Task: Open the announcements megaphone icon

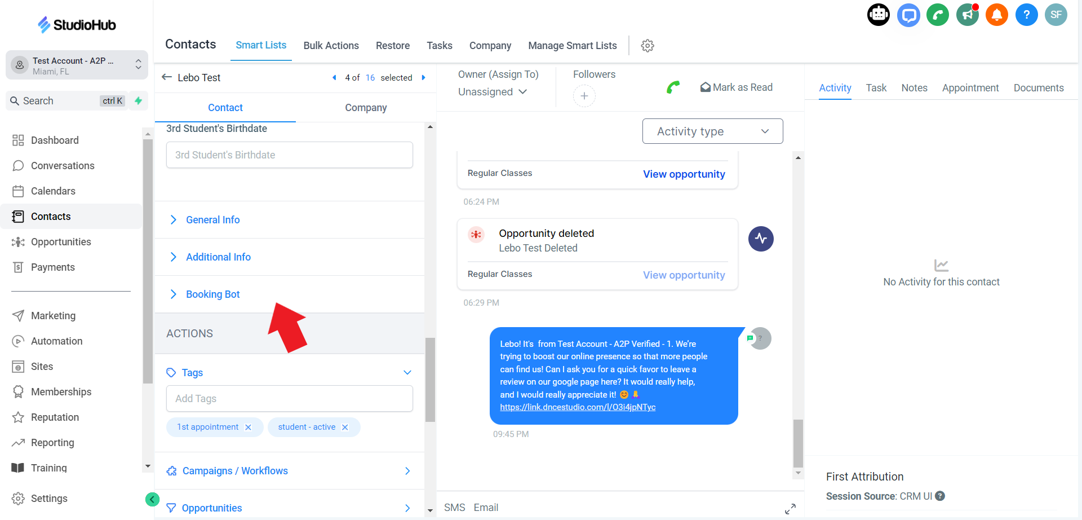Action: point(968,15)
